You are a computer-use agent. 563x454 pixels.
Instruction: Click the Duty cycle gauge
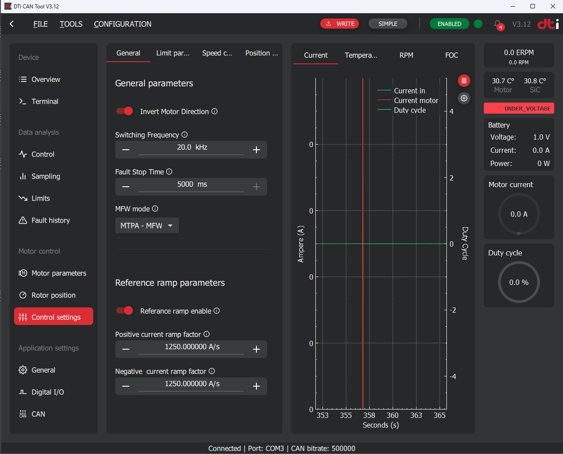coord(519,282)
